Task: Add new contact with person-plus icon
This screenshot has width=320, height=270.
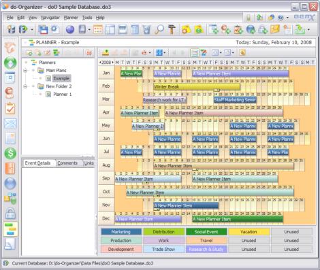Action: 226,29
